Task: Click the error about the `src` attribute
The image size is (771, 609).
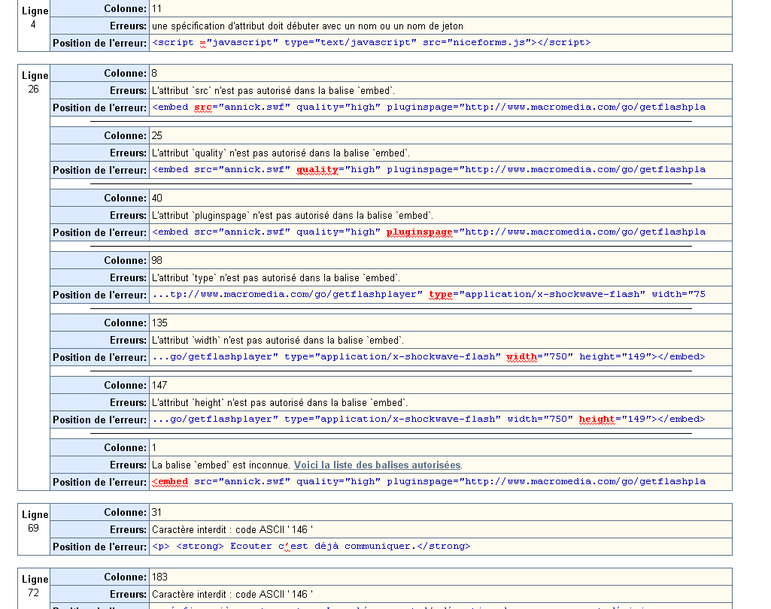Action: [273, 91]
